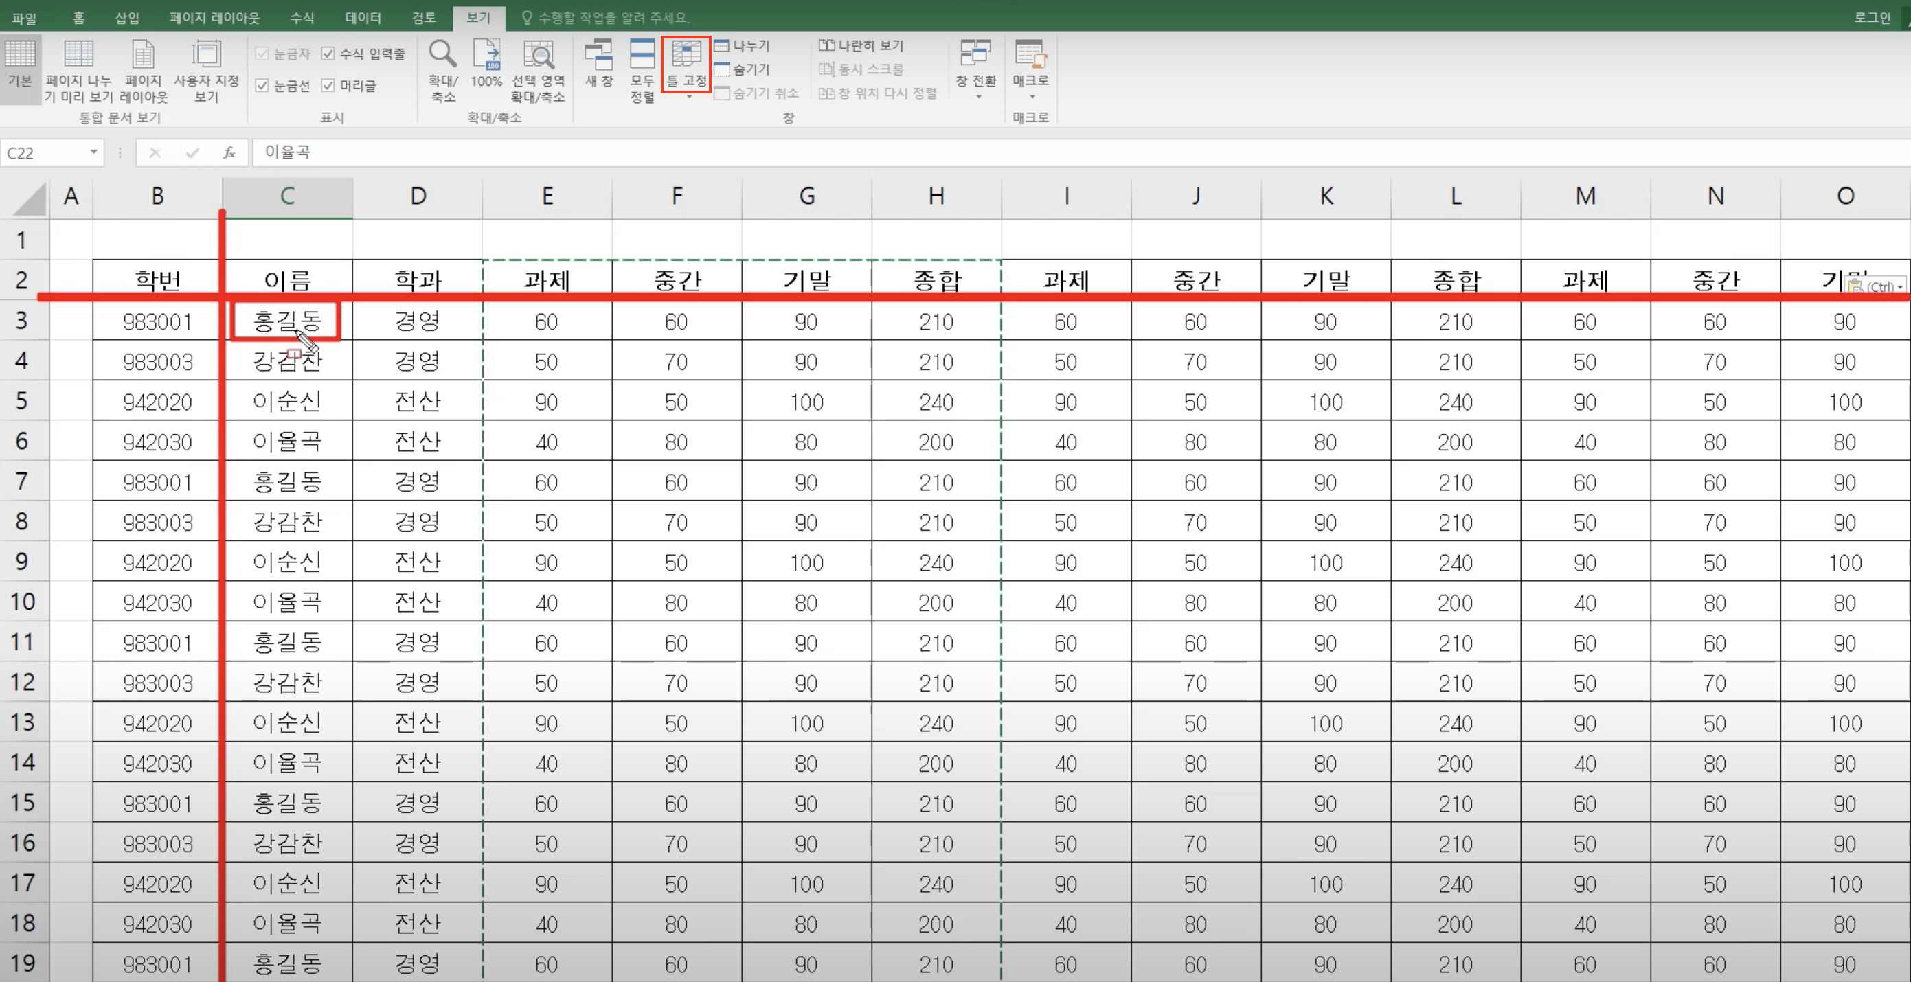This screenshot has height=982, width=1911.
Task: Click Arrange All (모두 정렬)
Action: [642, 71]
